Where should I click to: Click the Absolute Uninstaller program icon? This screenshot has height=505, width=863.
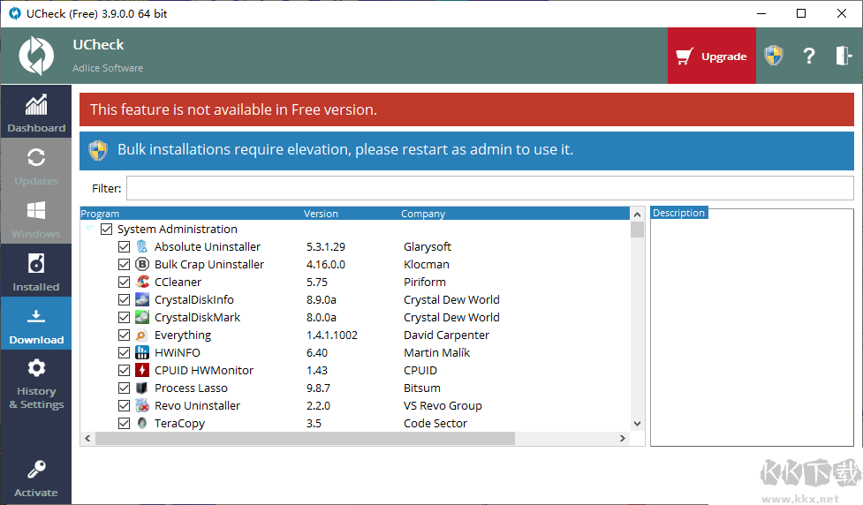point(142,246)
